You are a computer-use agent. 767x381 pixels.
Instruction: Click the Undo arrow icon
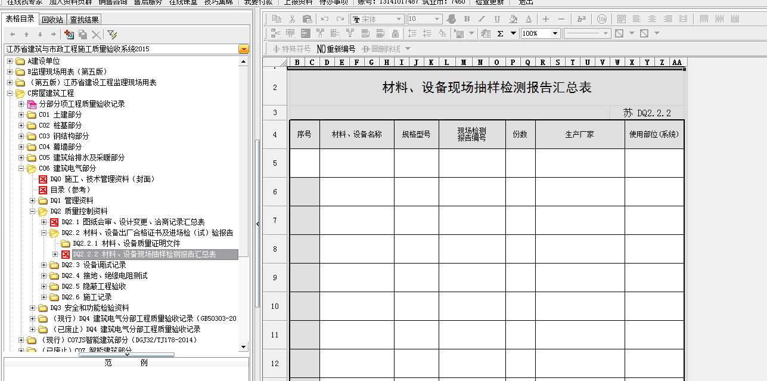325,19
